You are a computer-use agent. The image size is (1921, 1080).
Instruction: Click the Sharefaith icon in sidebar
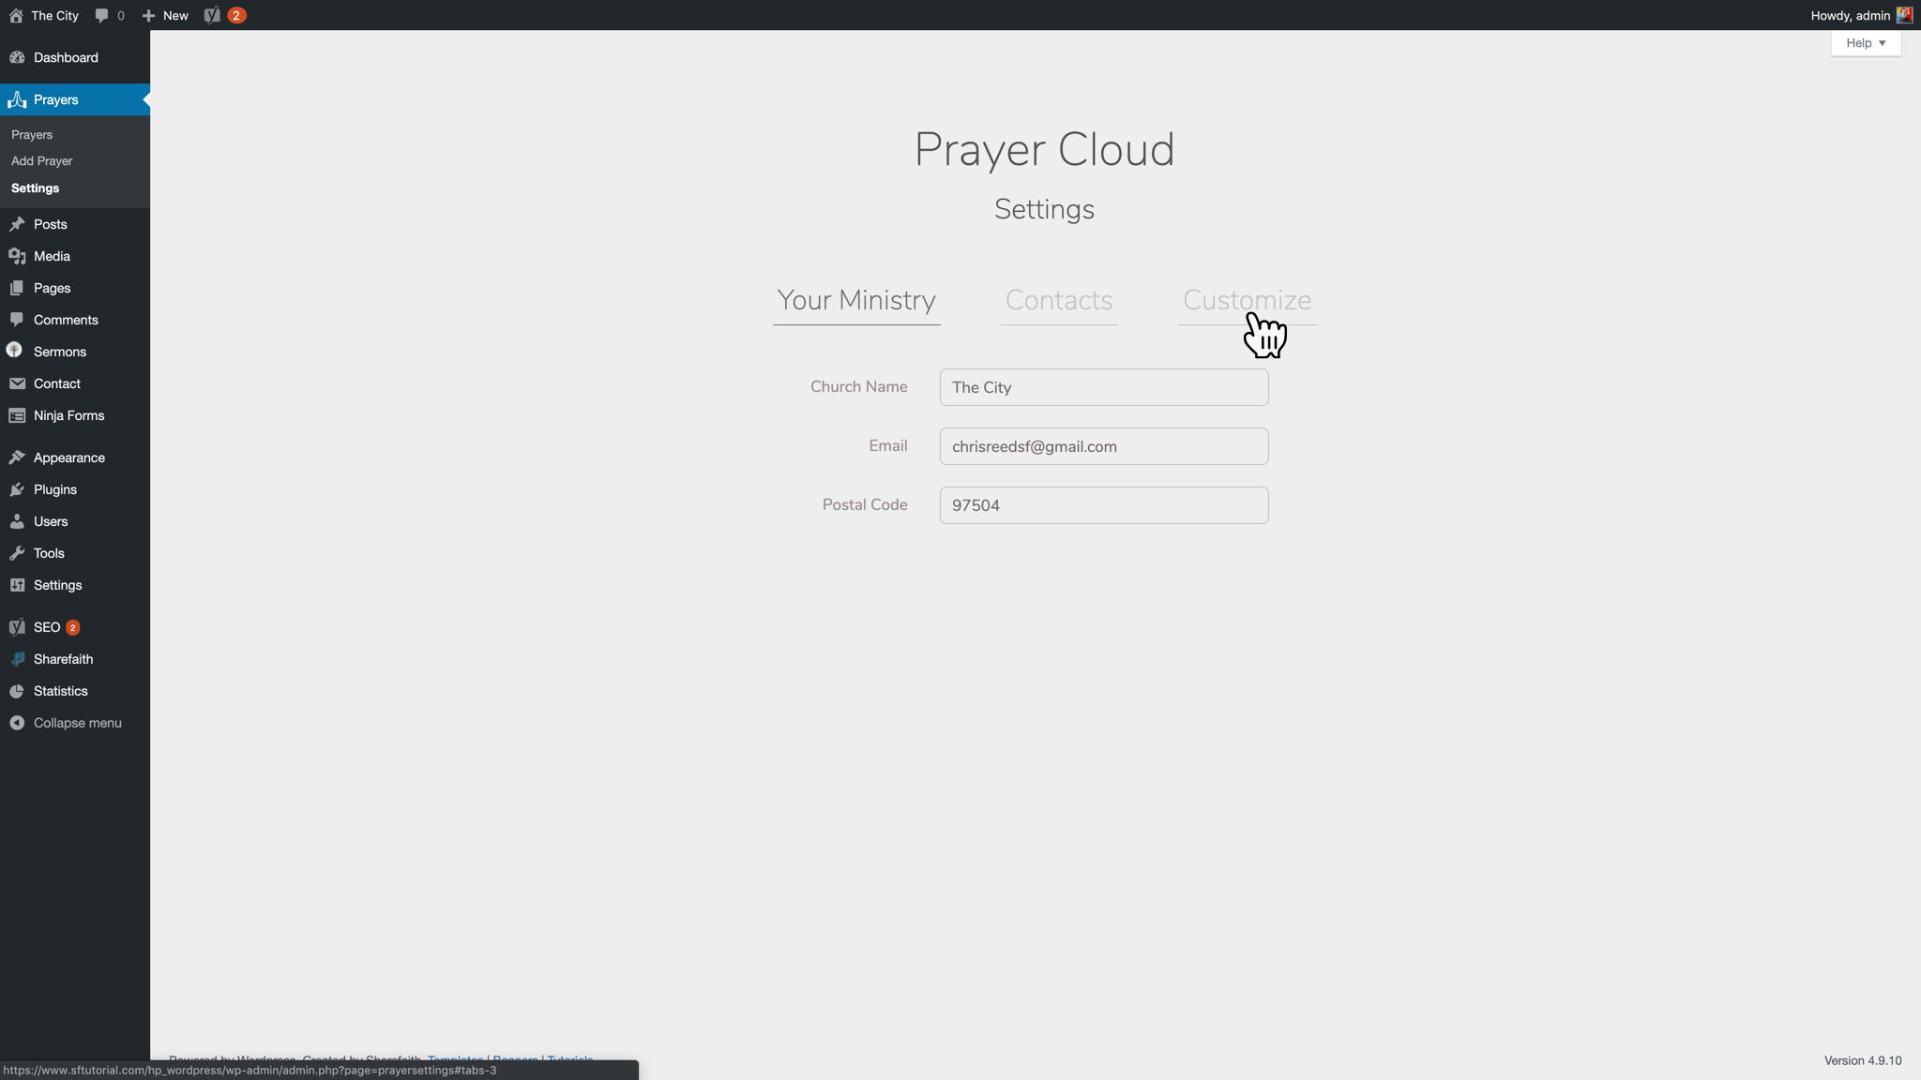[17, 659]
